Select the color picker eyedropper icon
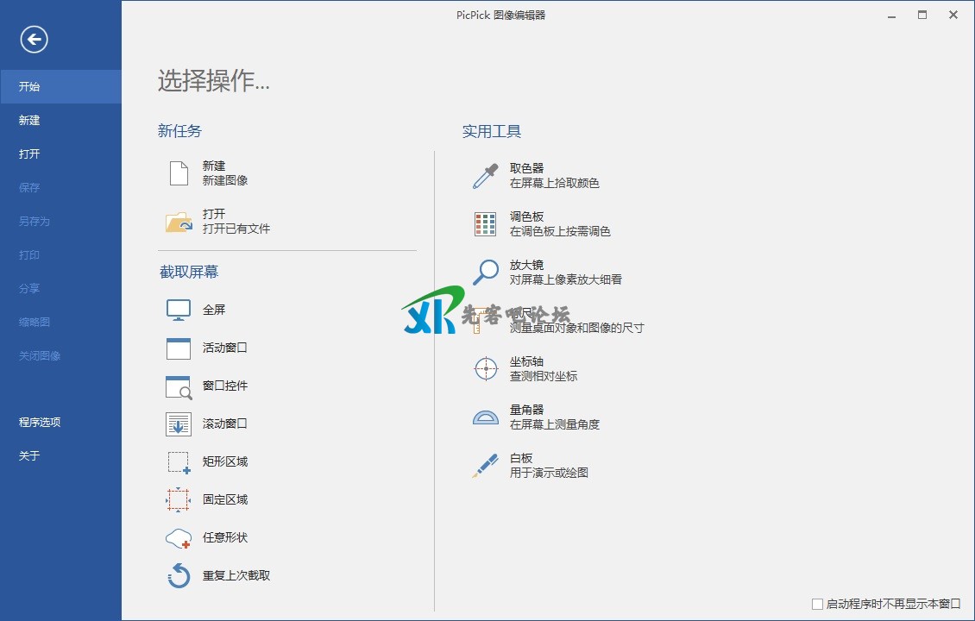This screenshot has width=975, height=621. [486, 176]
